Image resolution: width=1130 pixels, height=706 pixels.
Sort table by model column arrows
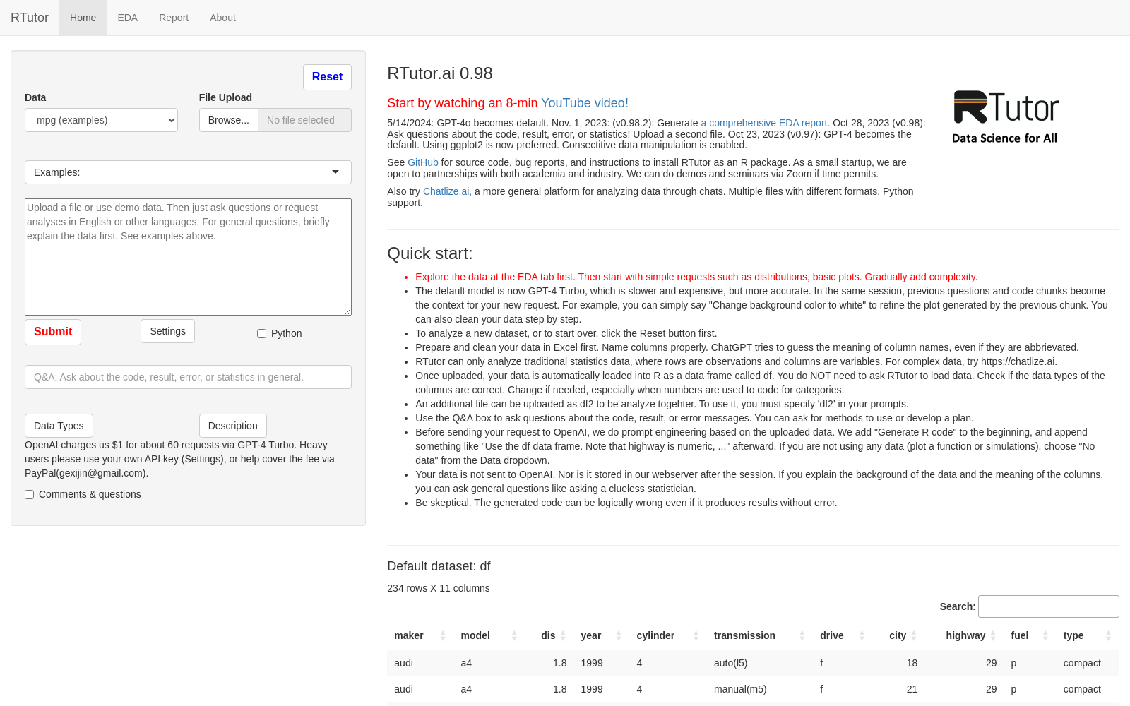click(514, 635)
